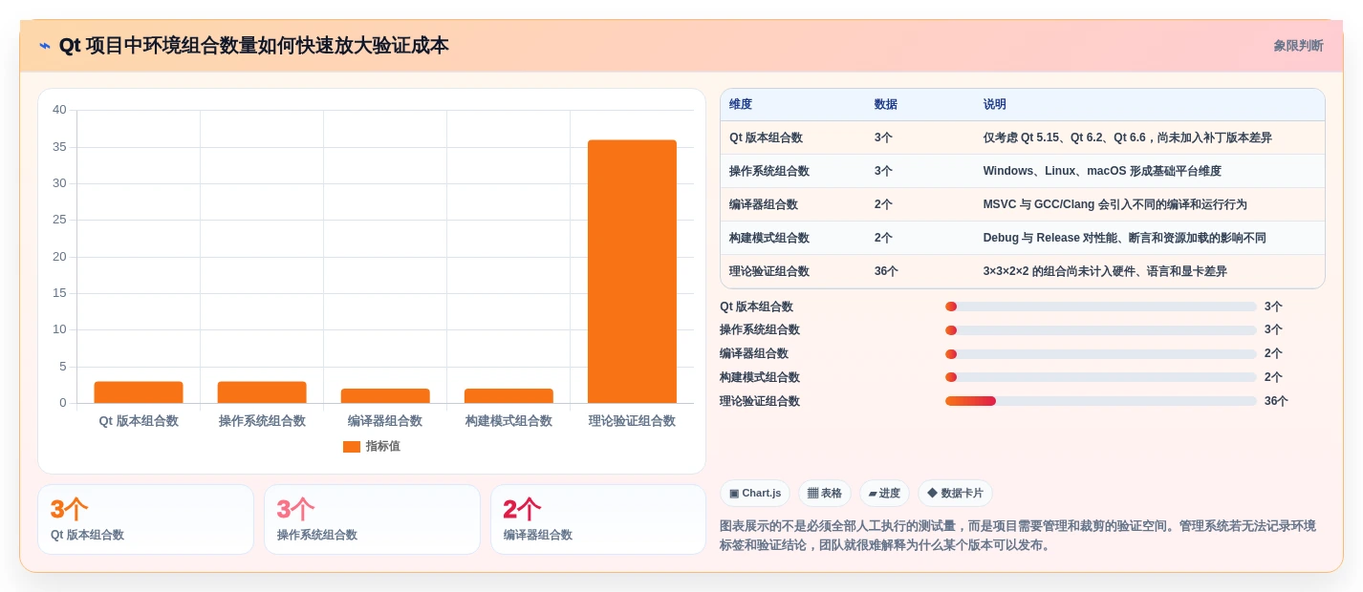The width and height of the screenshot is (1363, 592).
Task: Toggle the 指标值 legend swatch
Action: coord(352,446)
